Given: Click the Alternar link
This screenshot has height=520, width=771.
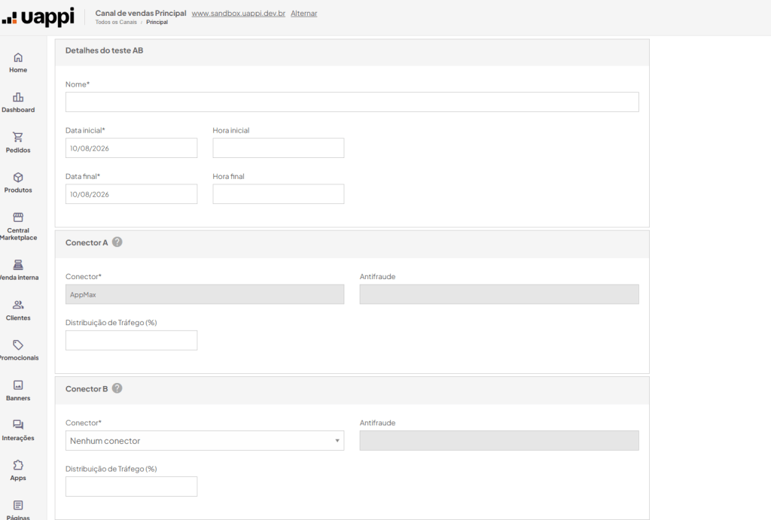Looking at the screenshot, I should click(x=304, y=14).
